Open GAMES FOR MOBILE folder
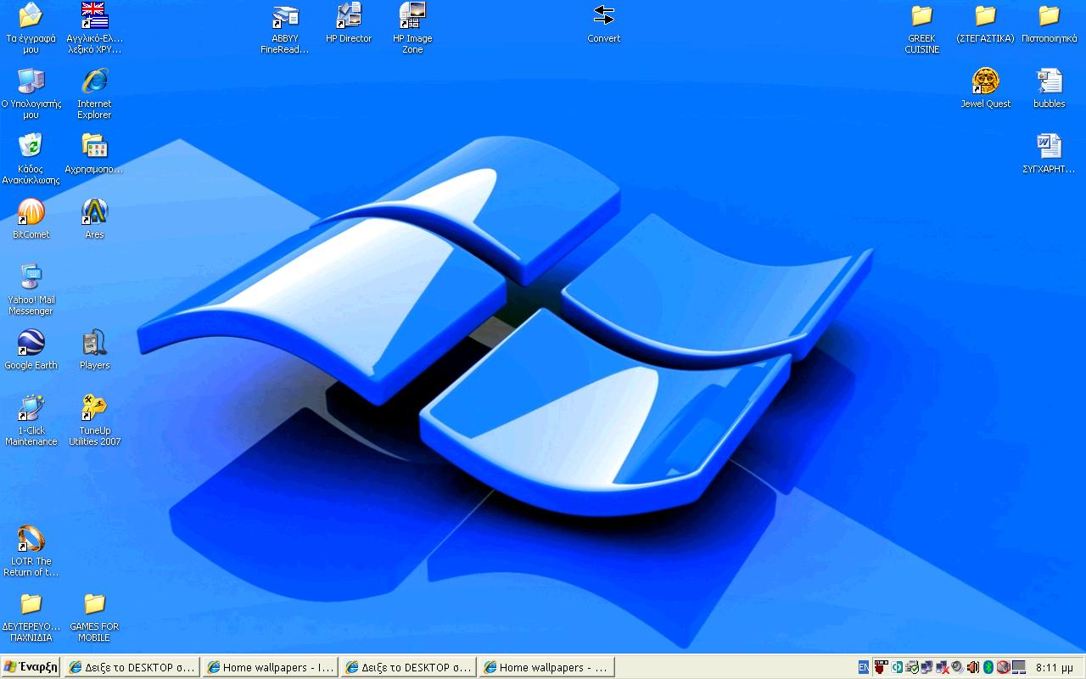1086x679 pixels. pyautogui.click(x=94, y=616)
